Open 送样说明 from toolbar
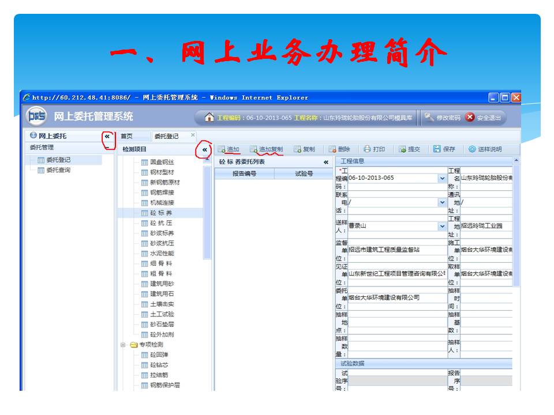The height and width of the screenshot is (415, 554). click(x=485, y=149)
